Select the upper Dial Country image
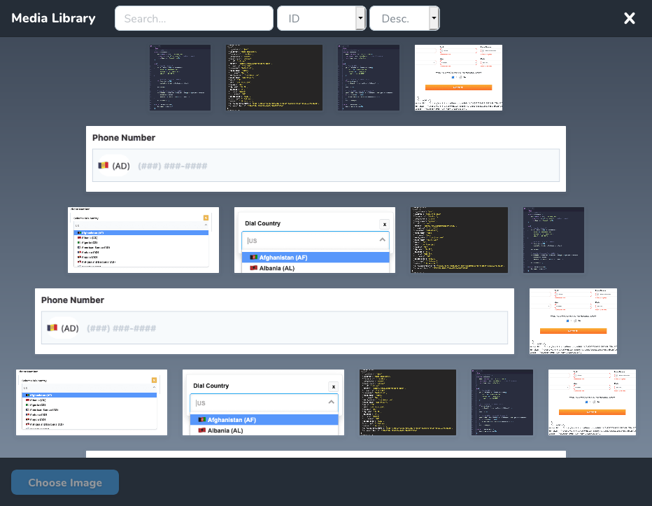652x506 pixels. (315, 240)
